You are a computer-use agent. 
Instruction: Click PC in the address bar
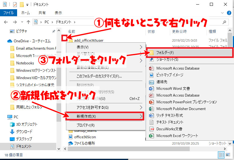coord(47,22)
